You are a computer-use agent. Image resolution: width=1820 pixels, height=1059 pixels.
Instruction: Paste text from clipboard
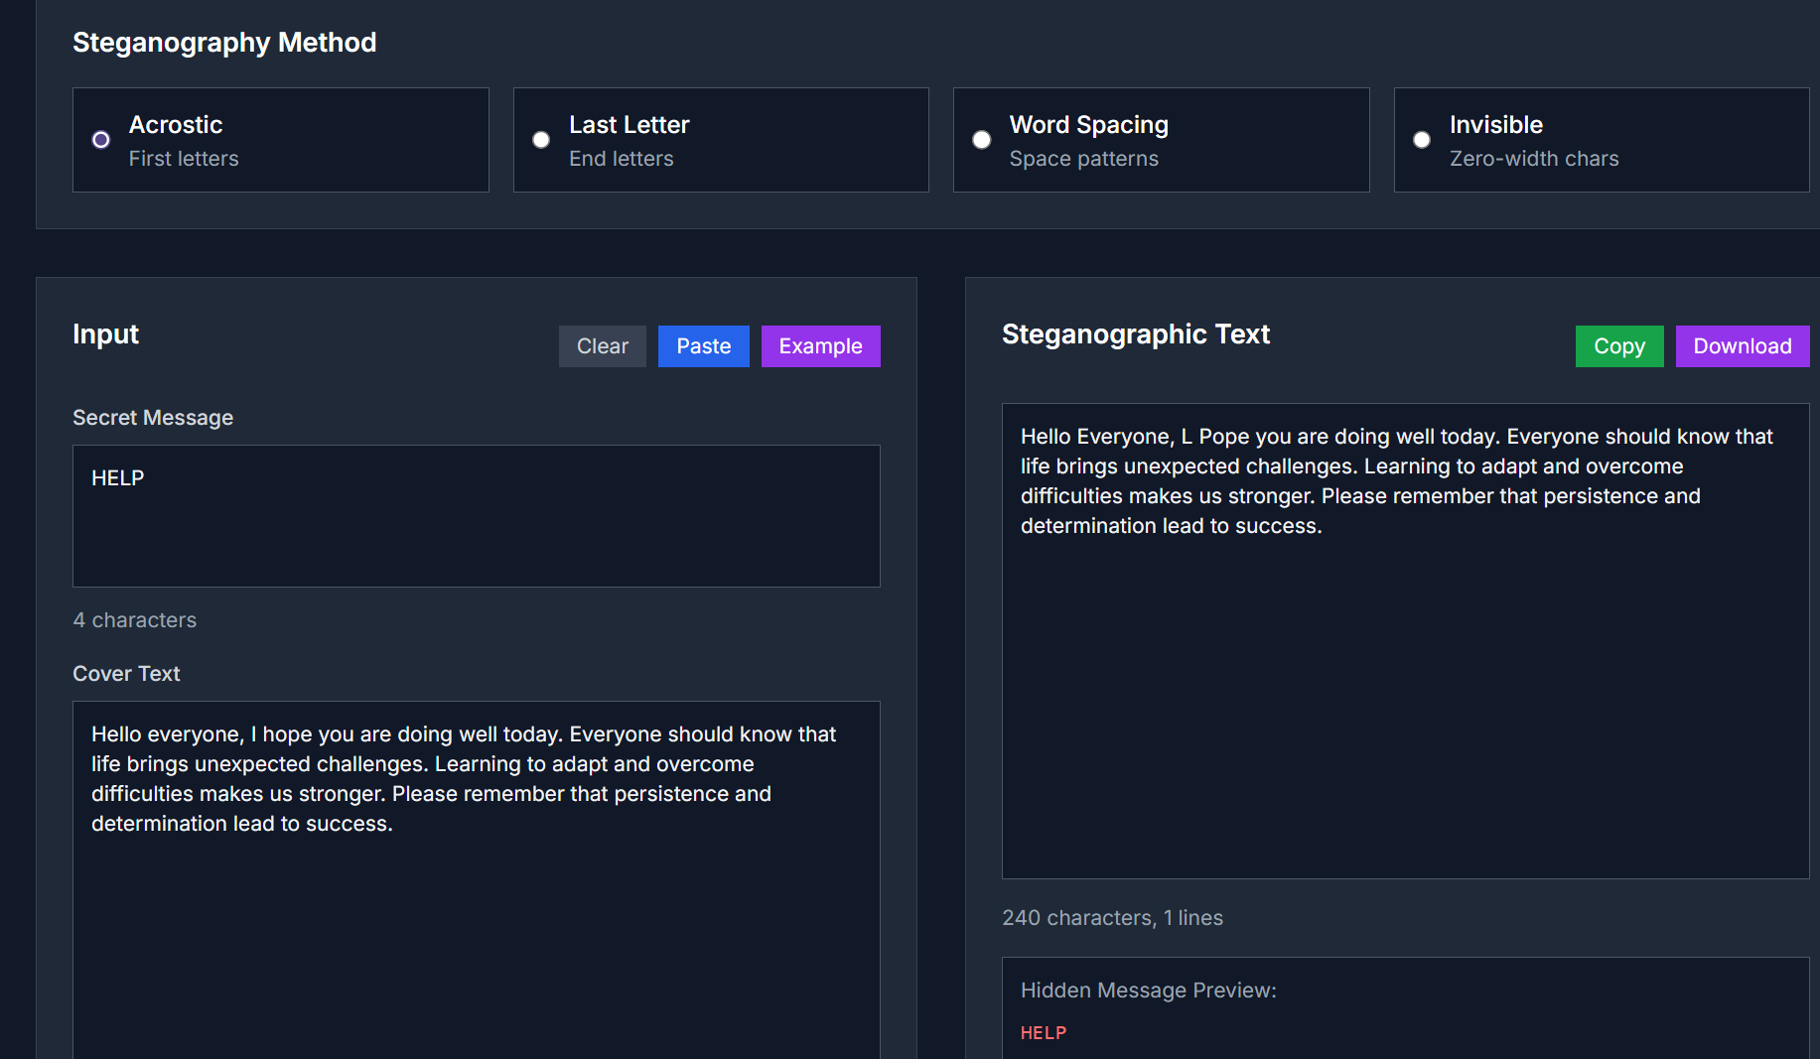(703, 345)
